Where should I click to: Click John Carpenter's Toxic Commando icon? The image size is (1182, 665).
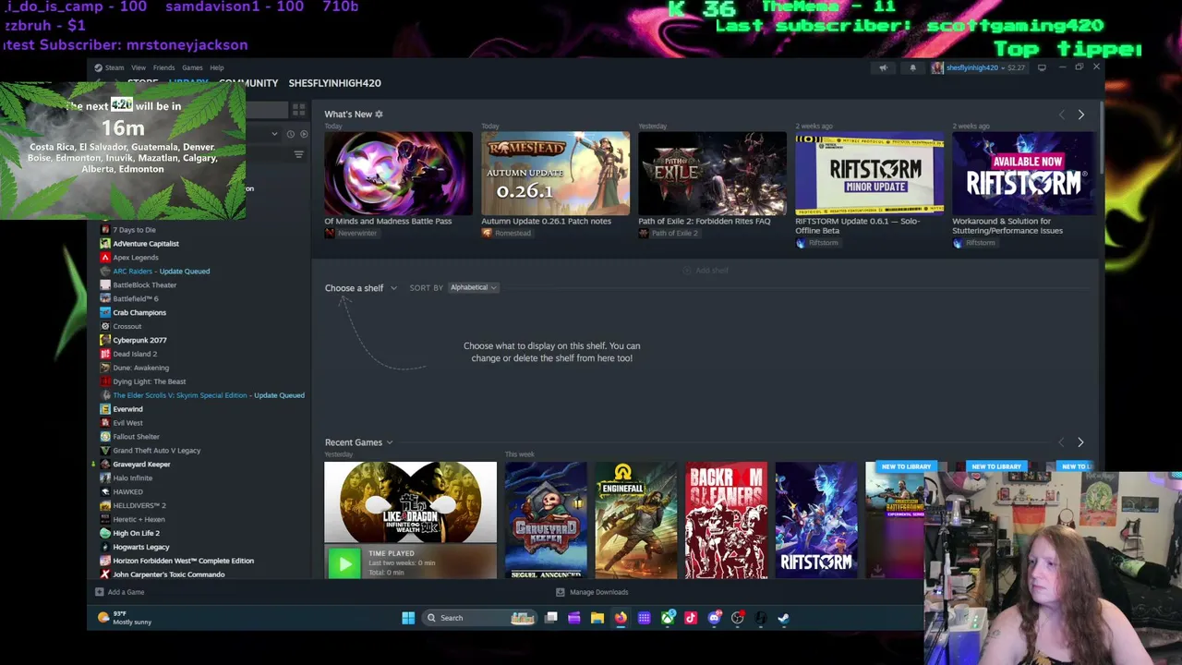pos(105,574)
